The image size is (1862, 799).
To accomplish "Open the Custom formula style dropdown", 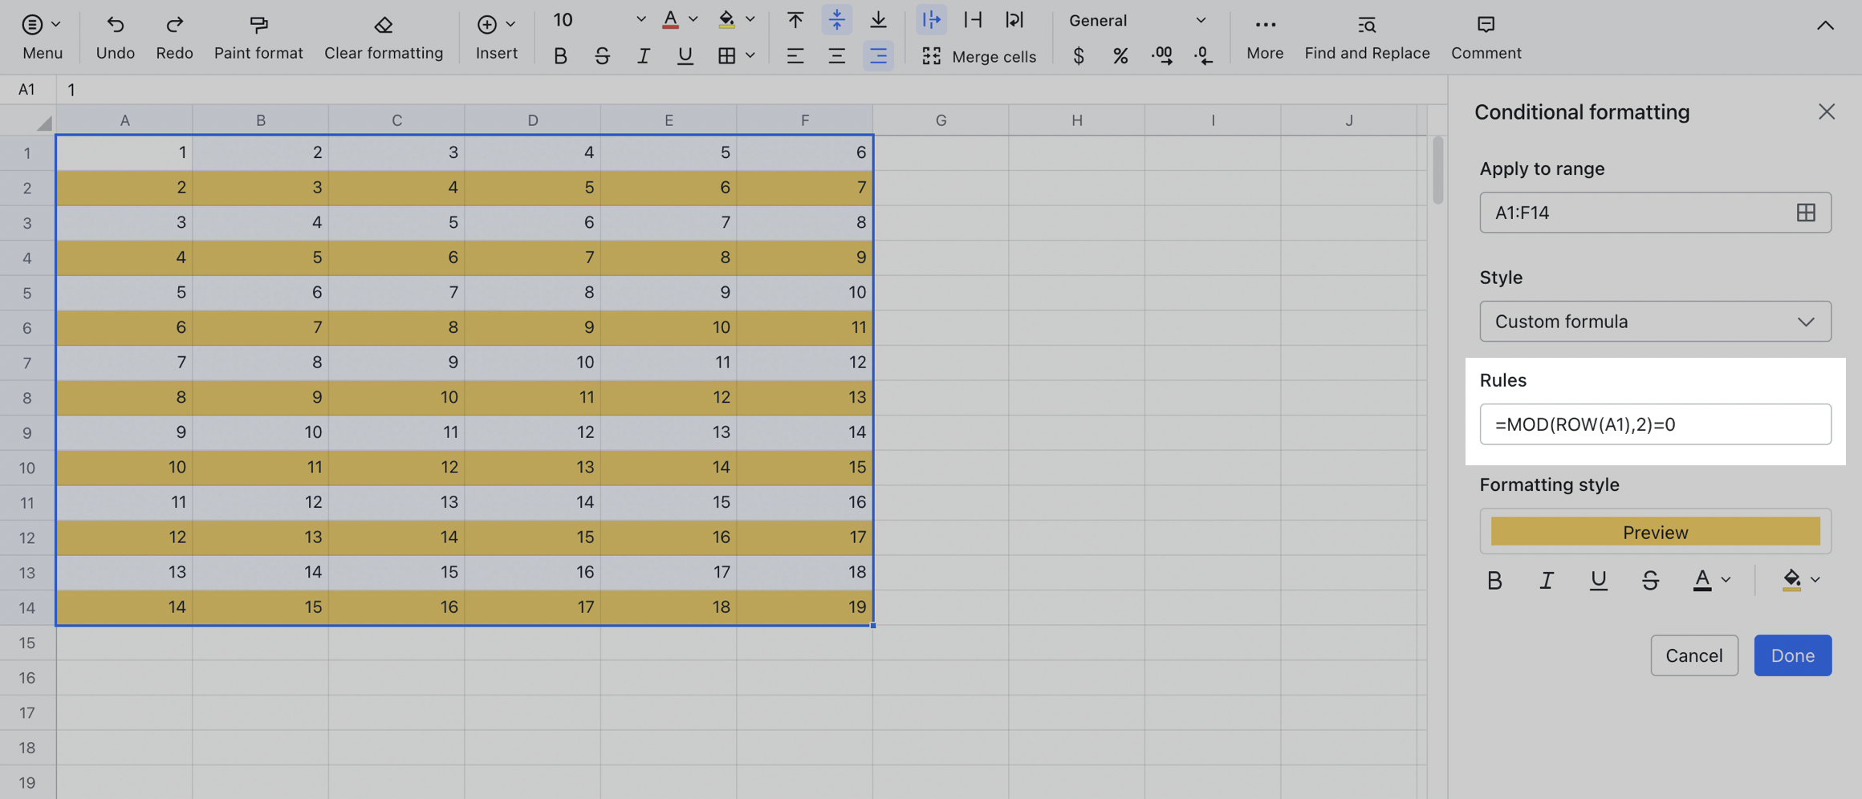I will coord(1655,321).
